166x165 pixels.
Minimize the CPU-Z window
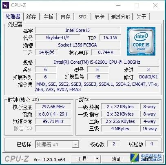tap(118, 5)
